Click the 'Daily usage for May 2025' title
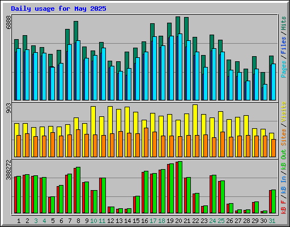 (x=58, y=9)
